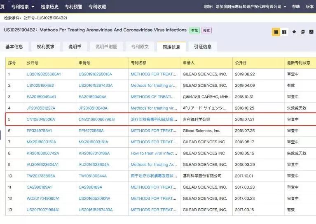Screen dimensions: 316x224
Task: Open publication CA2998189A1
Action: 39,187
